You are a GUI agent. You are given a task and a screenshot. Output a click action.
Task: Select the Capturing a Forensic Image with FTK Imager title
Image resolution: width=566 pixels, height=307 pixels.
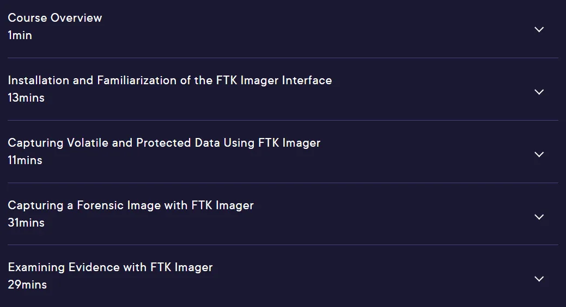point(131,205)
